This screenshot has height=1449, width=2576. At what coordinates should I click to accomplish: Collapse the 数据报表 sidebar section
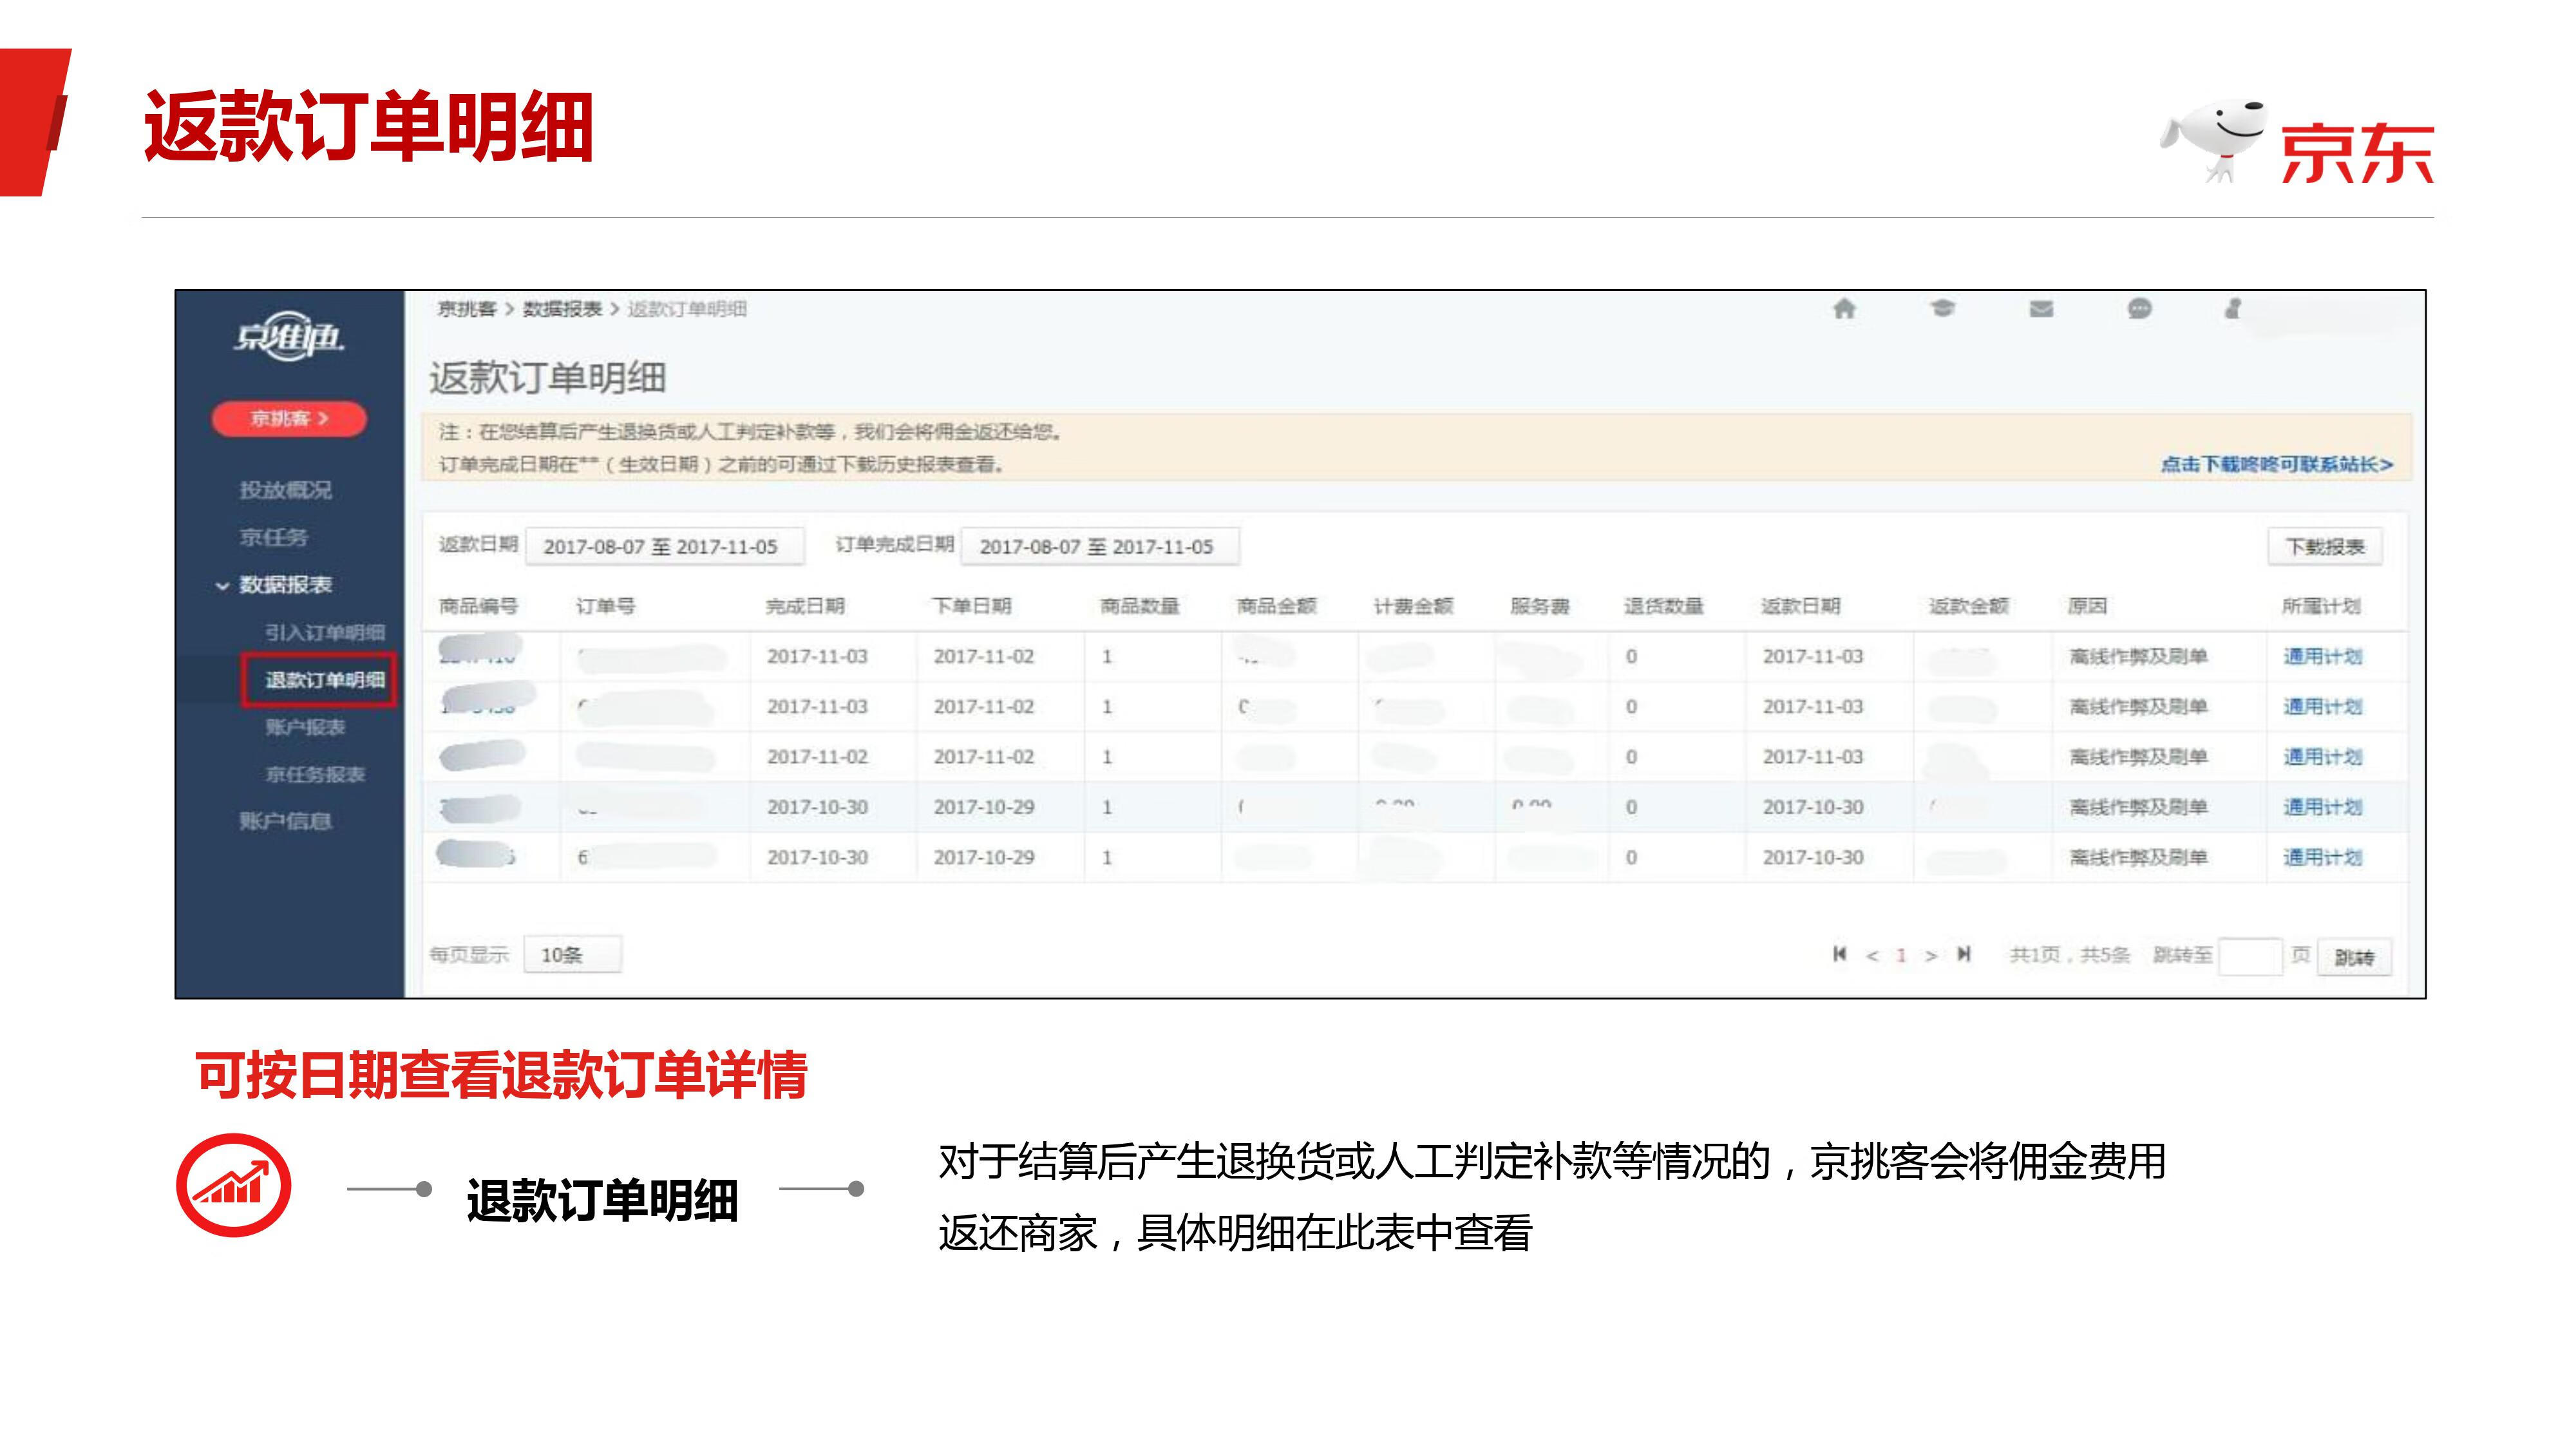(274, 585)
